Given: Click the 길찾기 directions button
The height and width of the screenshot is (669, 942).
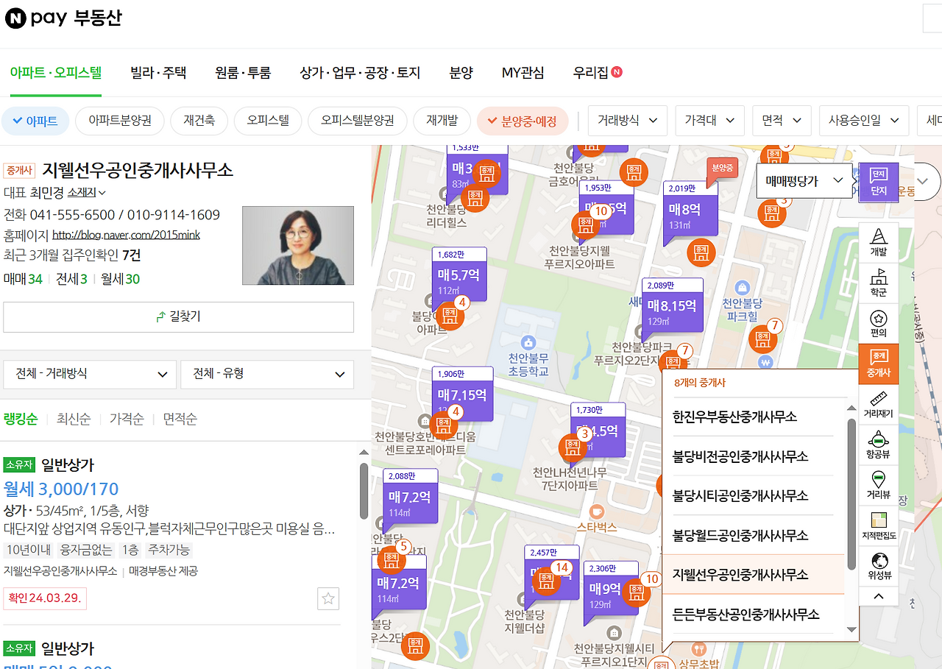Looking at the screenshot, I should point(179,317).
